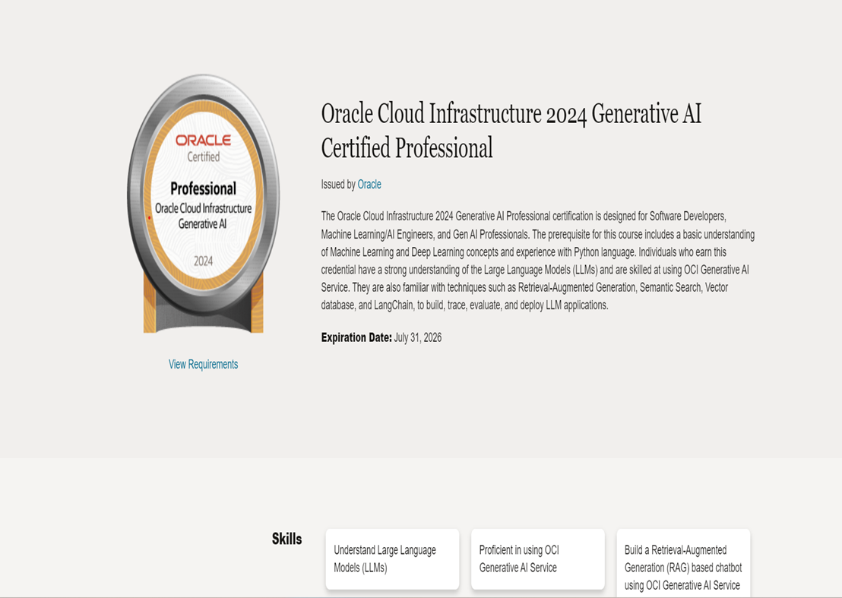Click the Issued by label text
Viewport: 842px width, 598px height.
338,185
